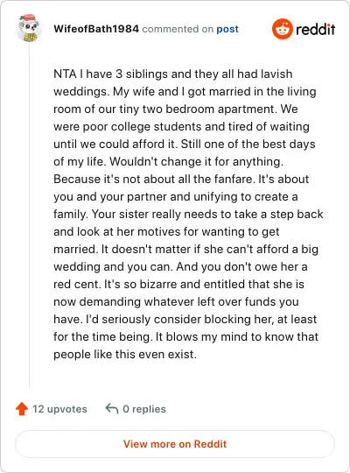Click the WifeofBath1984 avatar image
The height and width of the screenshot is (473, 350).
click(x=29, y=28)
